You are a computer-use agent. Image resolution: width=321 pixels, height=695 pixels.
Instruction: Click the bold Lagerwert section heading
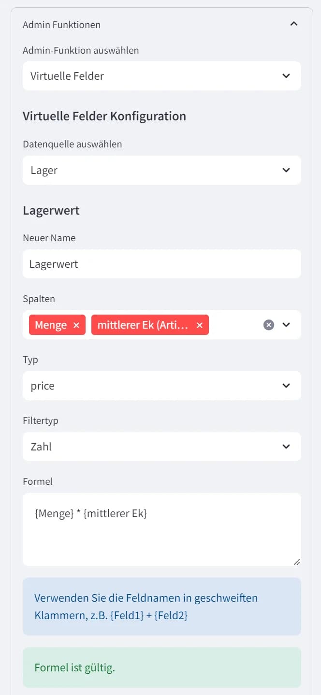[x=51, y=210]
